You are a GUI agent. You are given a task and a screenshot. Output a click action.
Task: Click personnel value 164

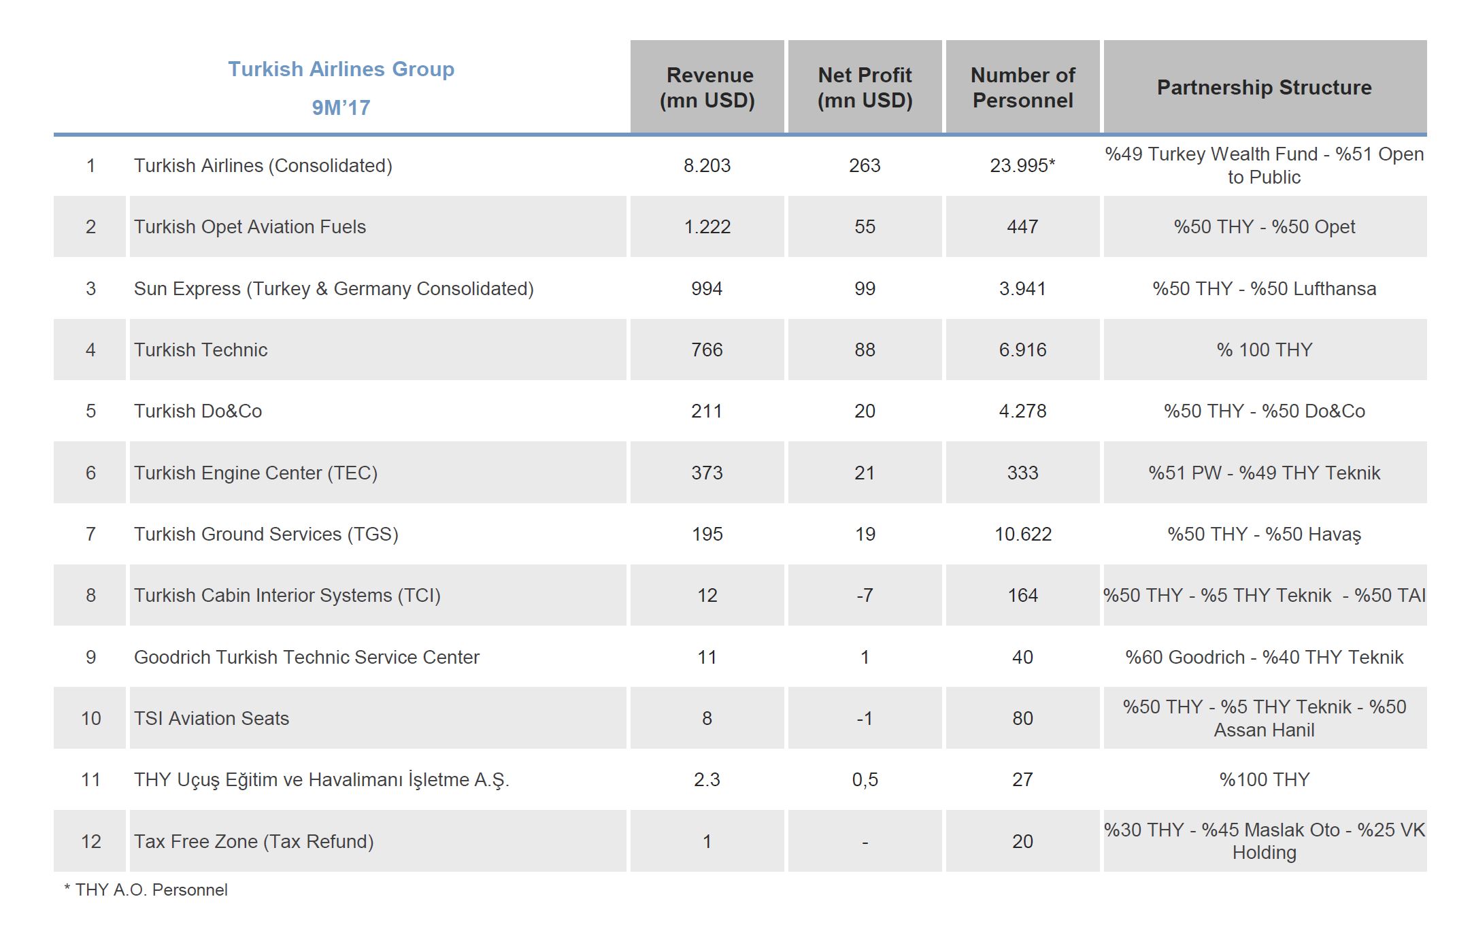(1023, 596)
